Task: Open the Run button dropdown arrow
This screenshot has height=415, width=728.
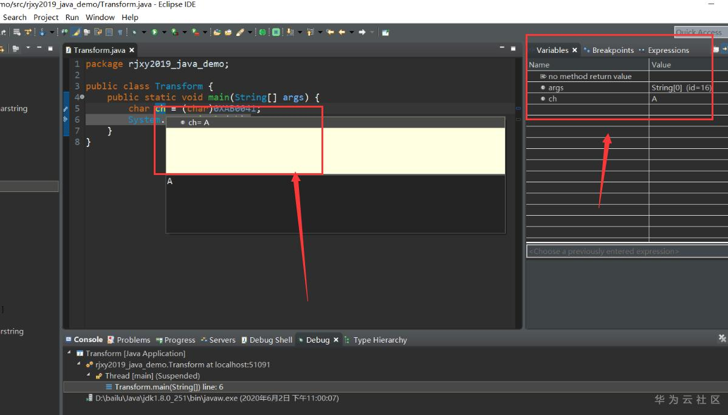Action: [x=164, y=32]
